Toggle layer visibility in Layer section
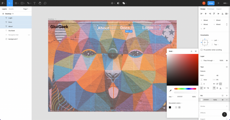 click(x=226, y=60)
